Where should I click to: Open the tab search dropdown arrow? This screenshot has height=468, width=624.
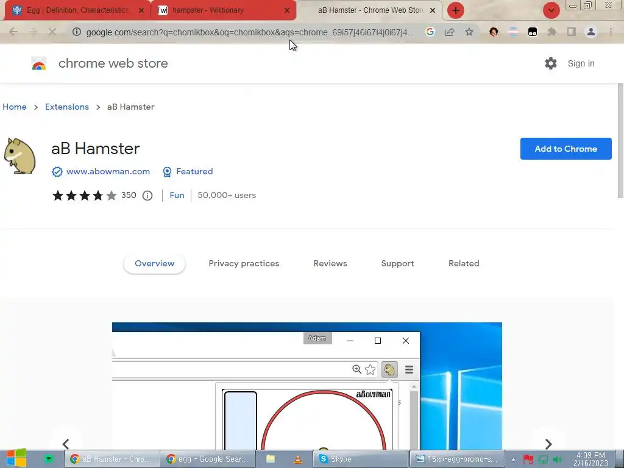point(551,10)
